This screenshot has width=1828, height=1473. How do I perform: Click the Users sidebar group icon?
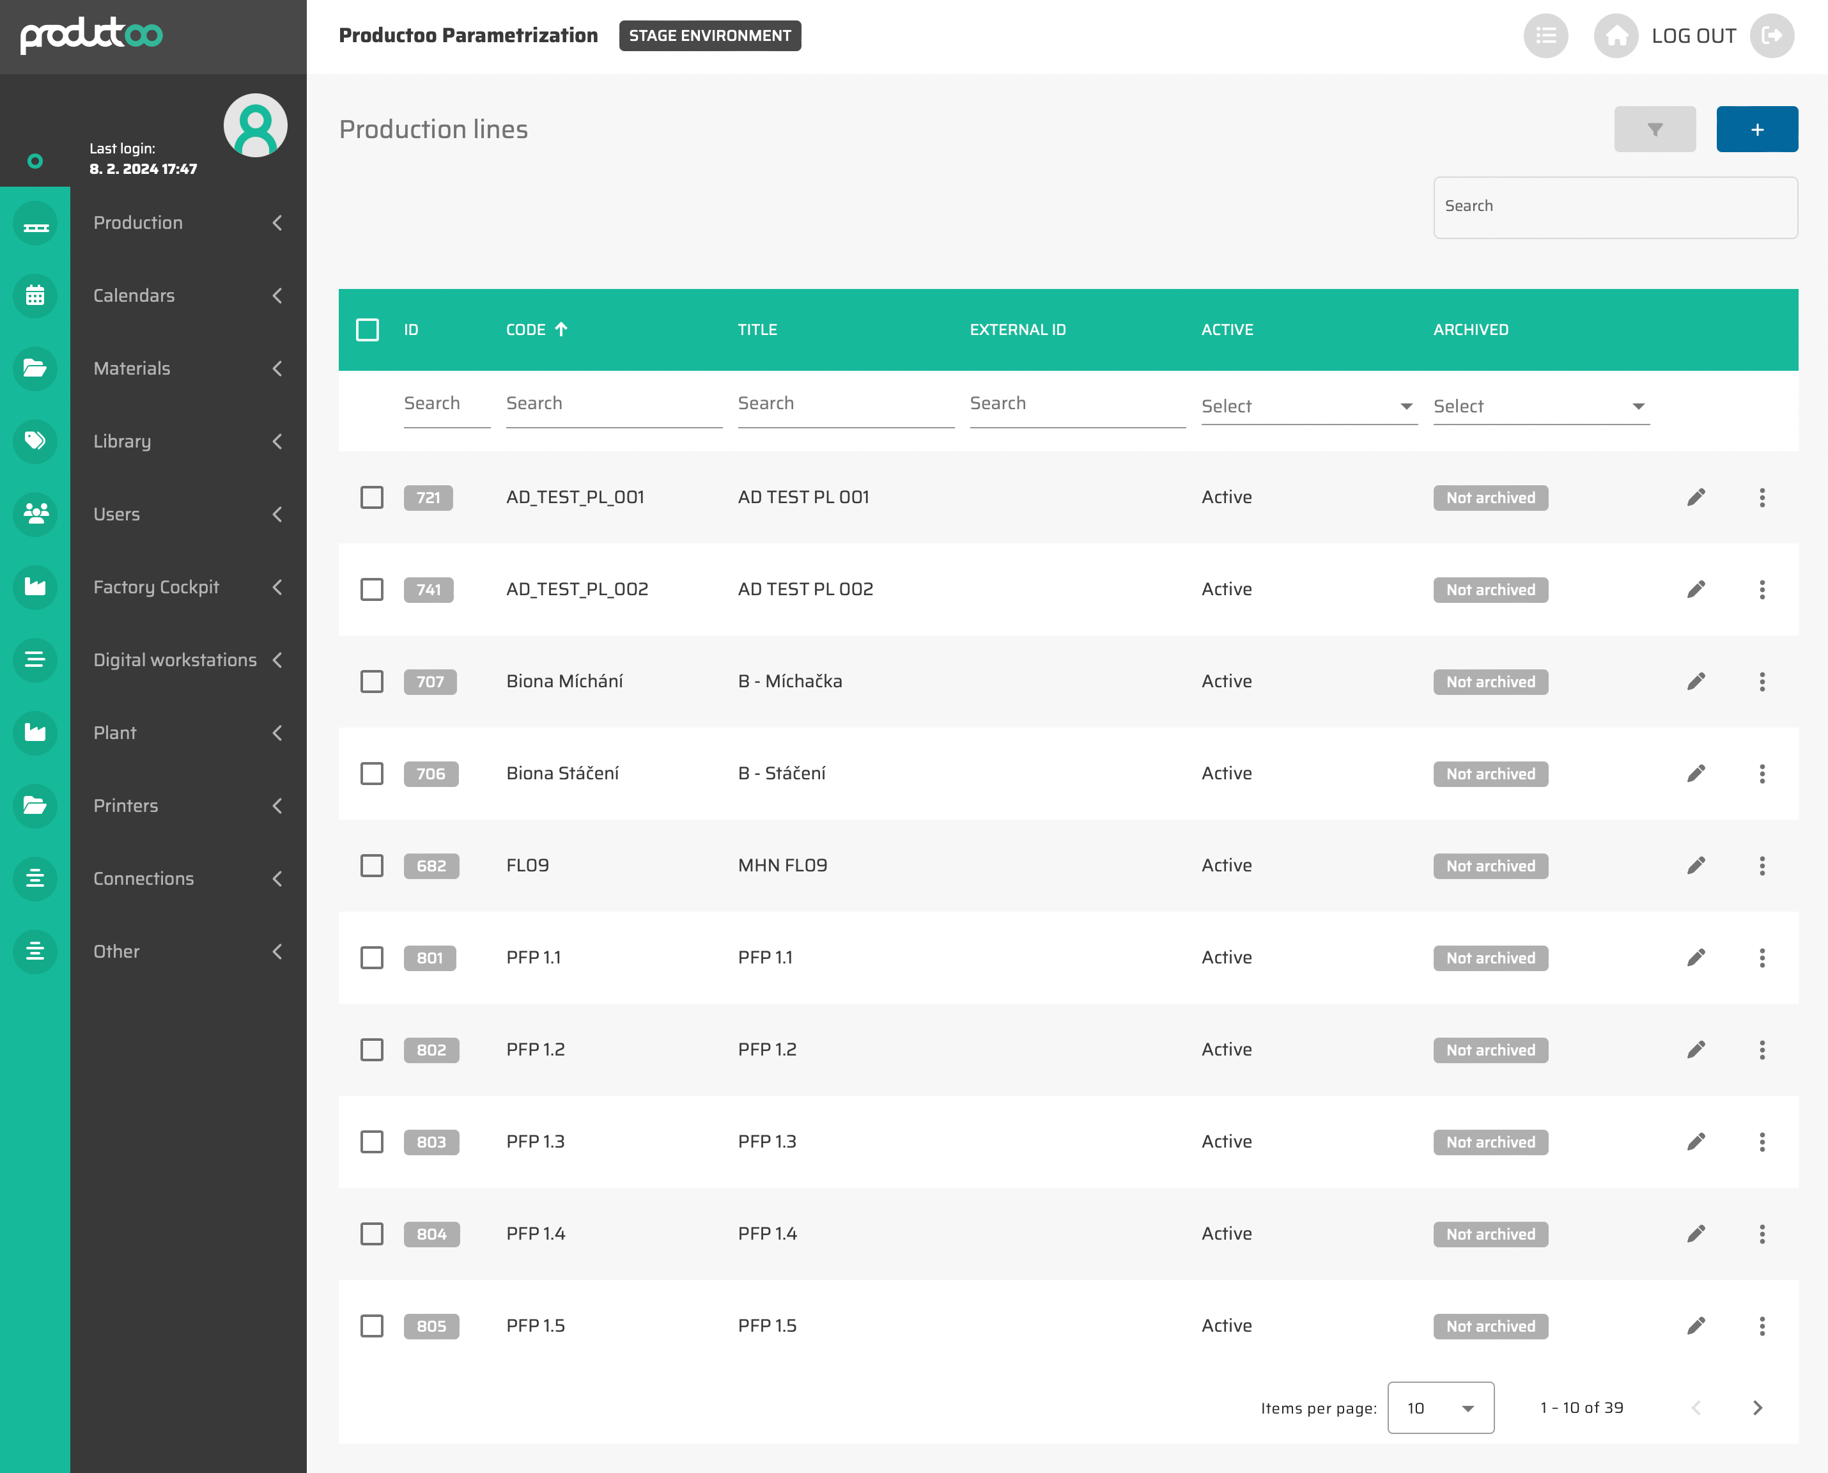click(x=35, y=513)
